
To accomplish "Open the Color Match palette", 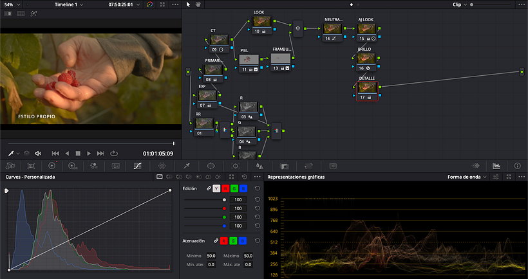I will click(32, 166).
